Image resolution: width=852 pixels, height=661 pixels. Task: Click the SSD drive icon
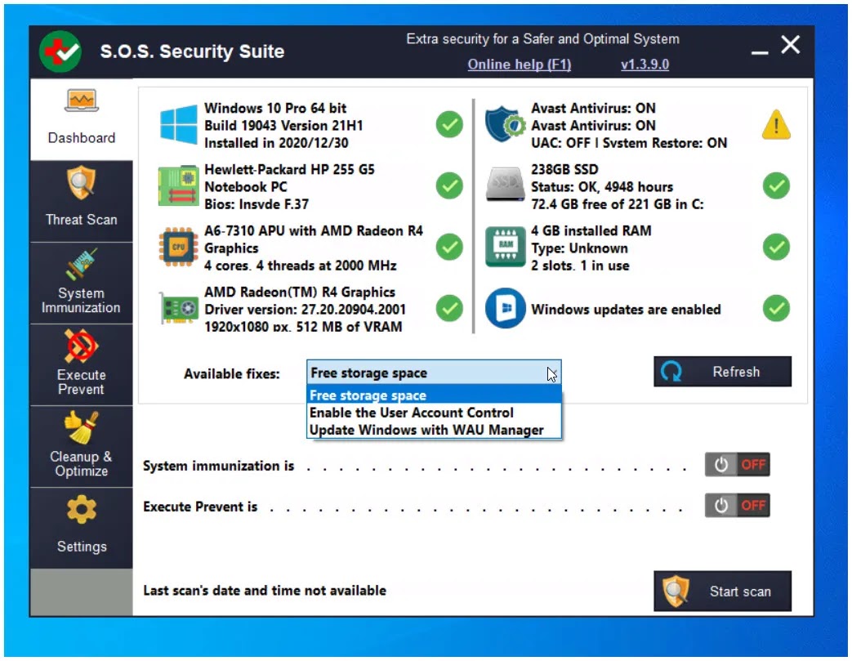click(506, 185)
